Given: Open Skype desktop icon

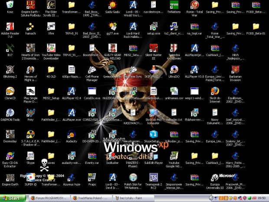Looking at the screenshot, I should coord(30,156).
